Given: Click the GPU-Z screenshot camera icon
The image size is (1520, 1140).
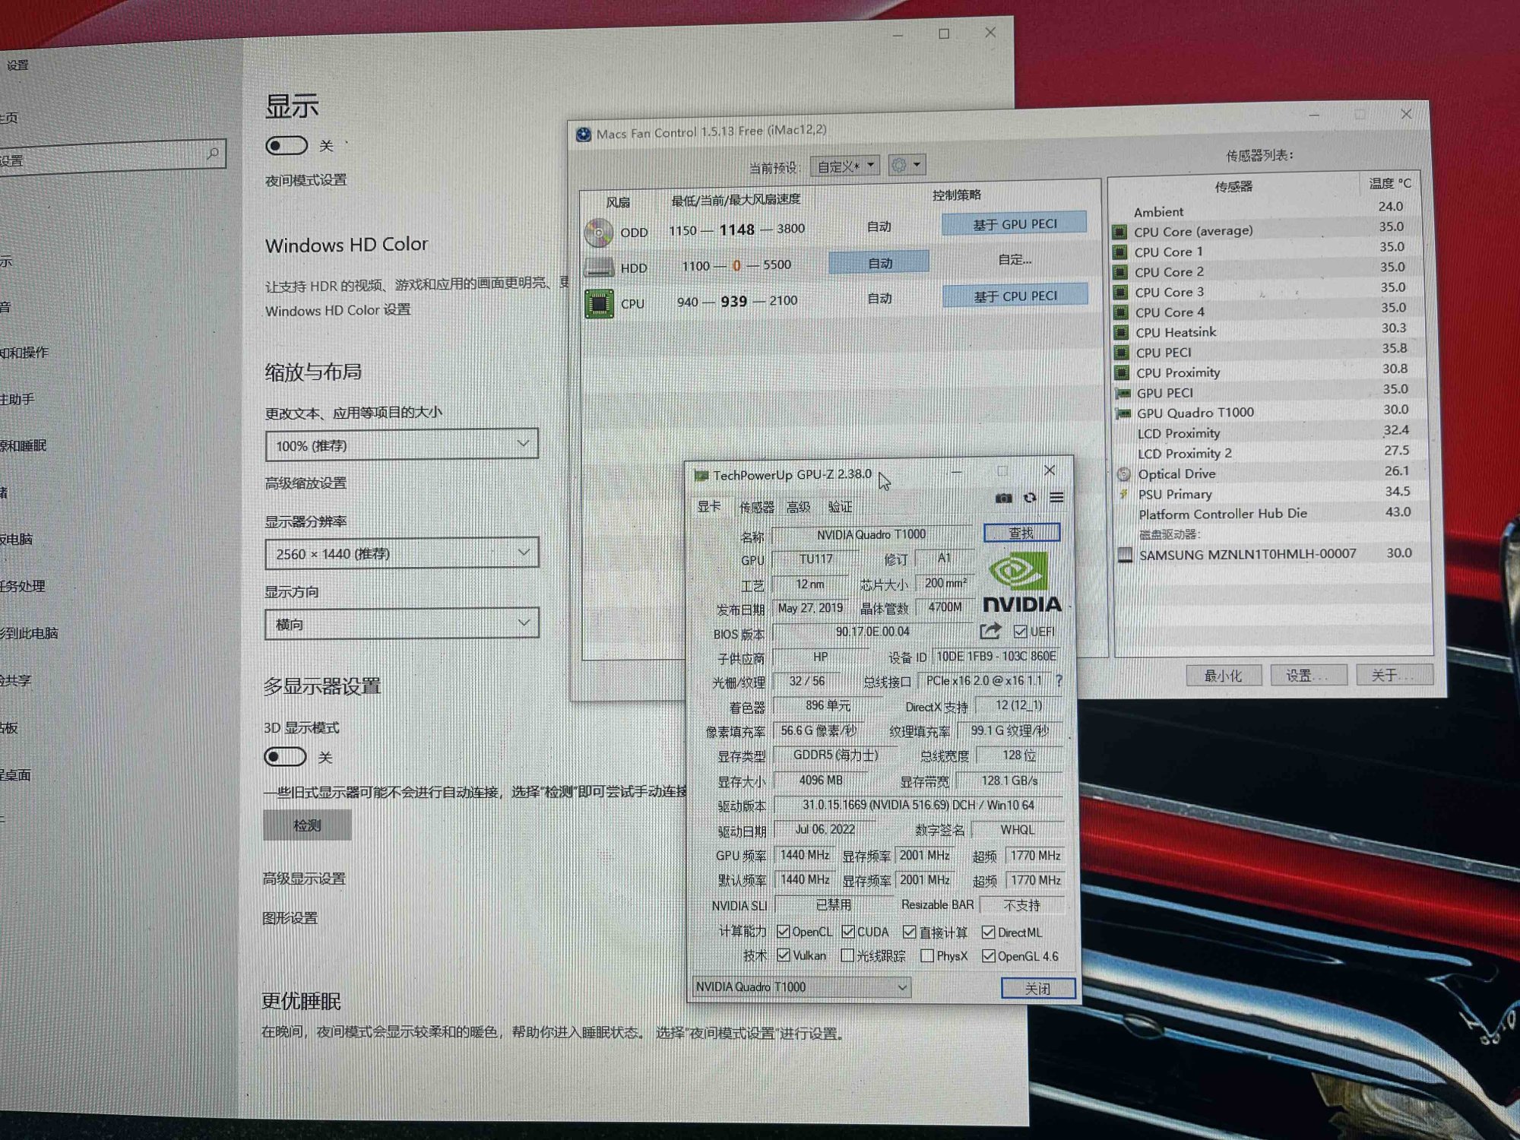Looking at the screenshot, I should (x=1003, y=498).
